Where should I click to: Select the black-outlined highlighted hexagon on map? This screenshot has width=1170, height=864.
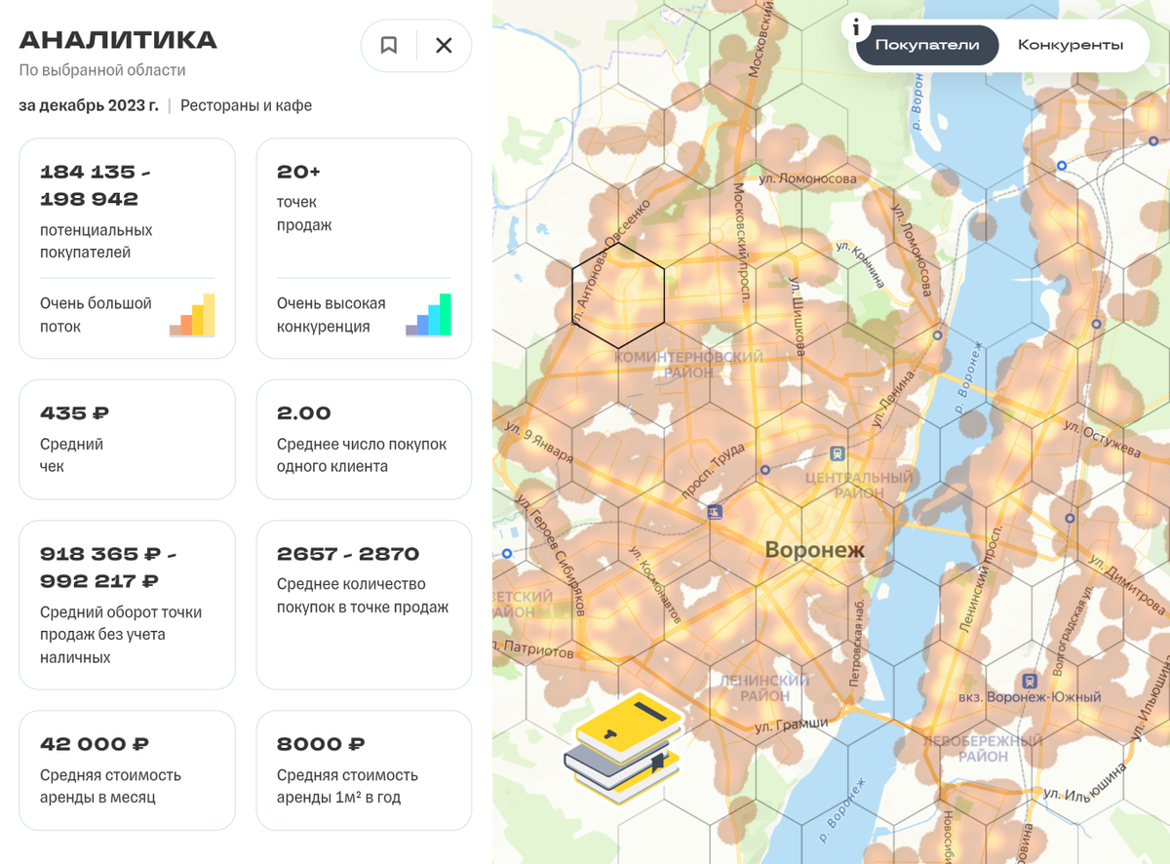click(x=618, y=295)
